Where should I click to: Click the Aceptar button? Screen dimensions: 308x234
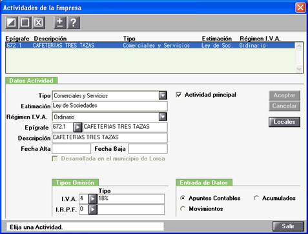284,95
